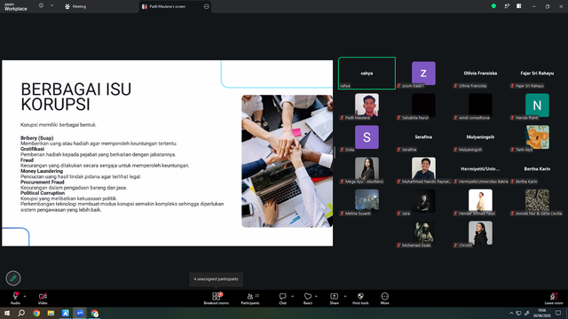Open the Windows notification center icon

click(558, 313)
